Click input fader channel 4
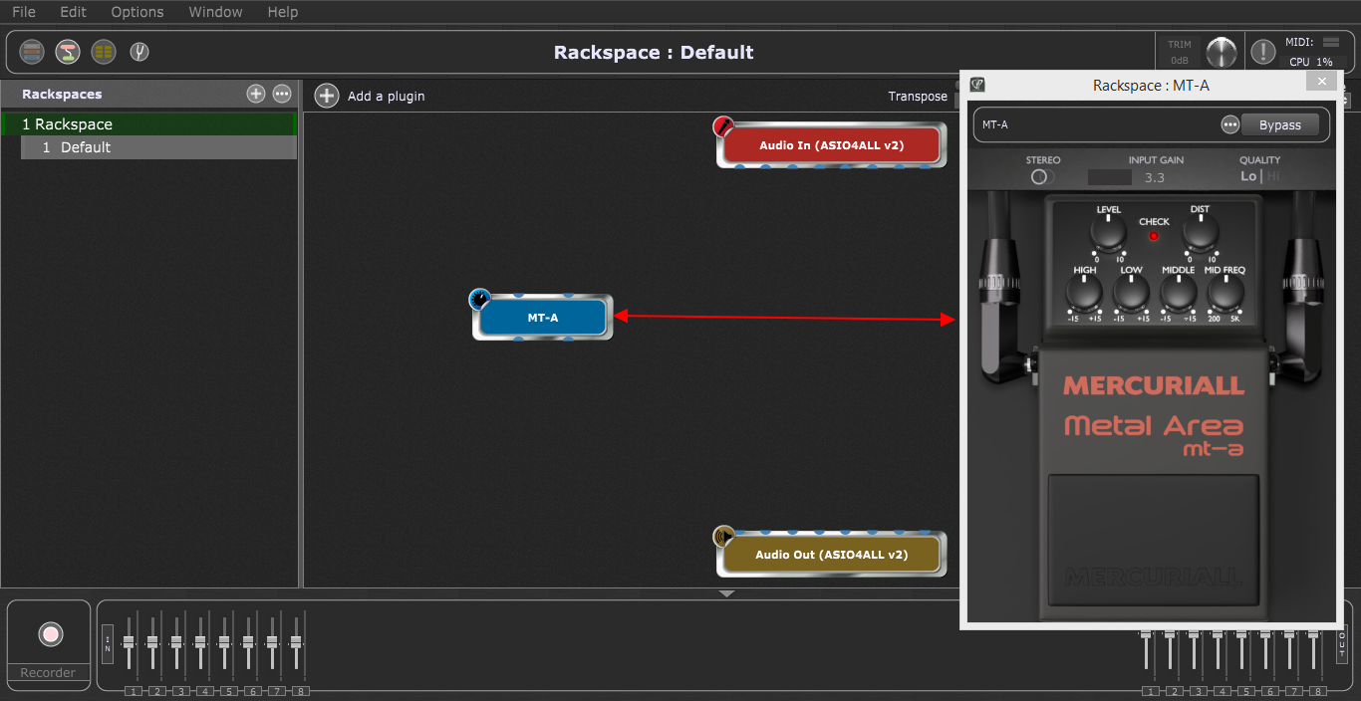Viewport: 1361px width, 701px height. (200, 642)
